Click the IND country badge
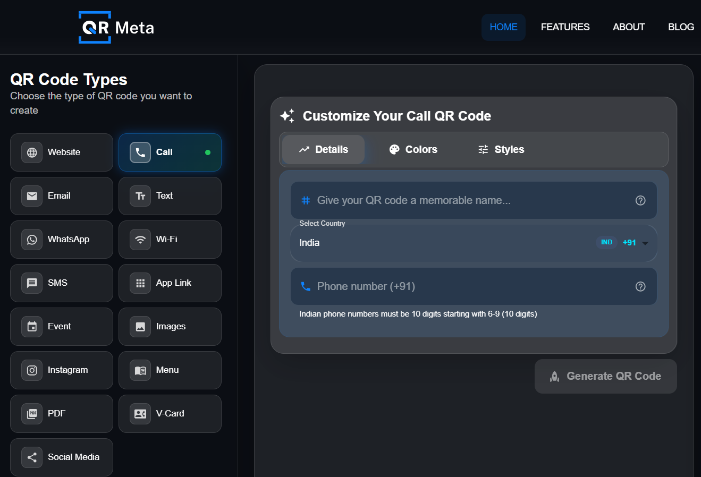701x477 pixels. click(606, 242)
